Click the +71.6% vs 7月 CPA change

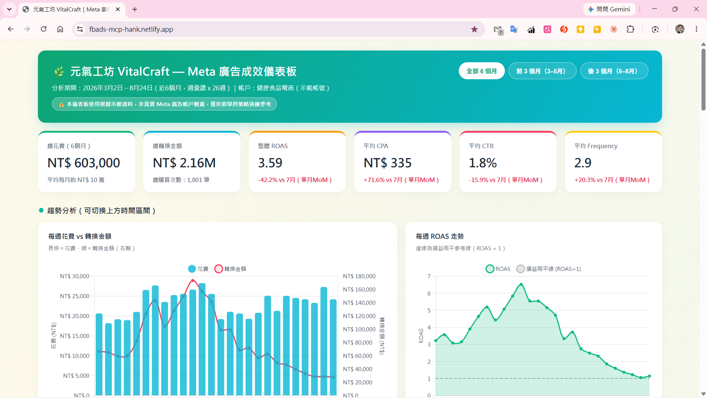click(401, 180)
